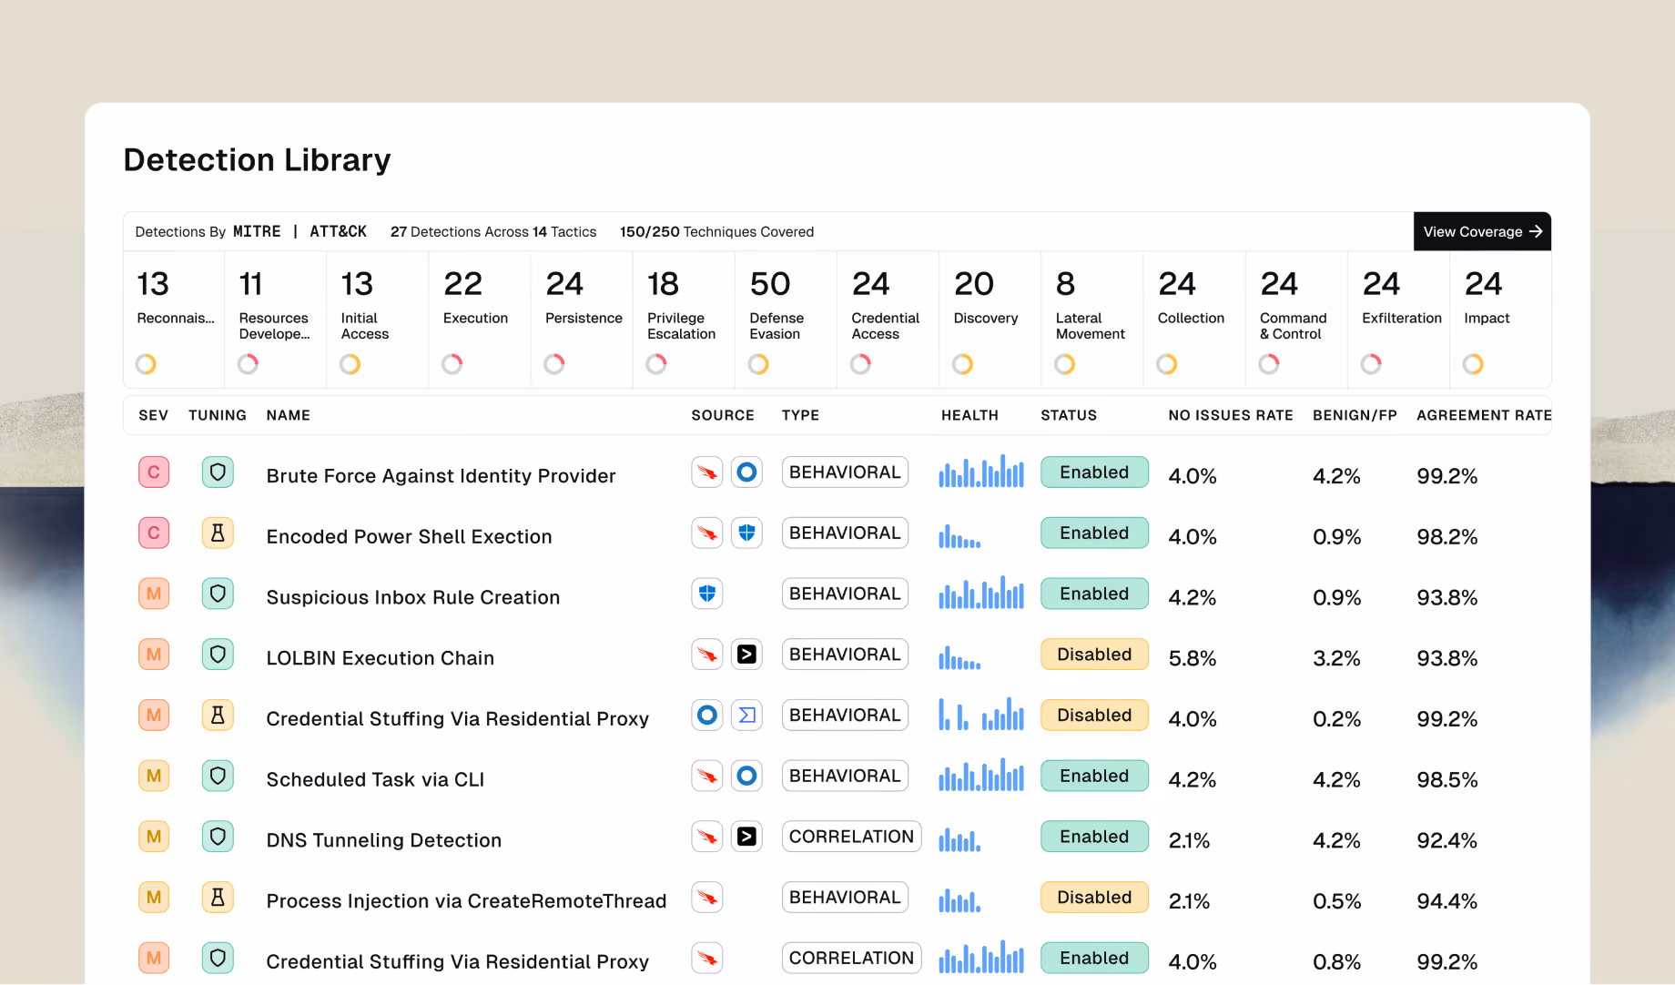Screen dimensions: 1675x985
Task: Click the Enabled status for Suspicious Inbox Rule Creation
Action: point(1094,594)
